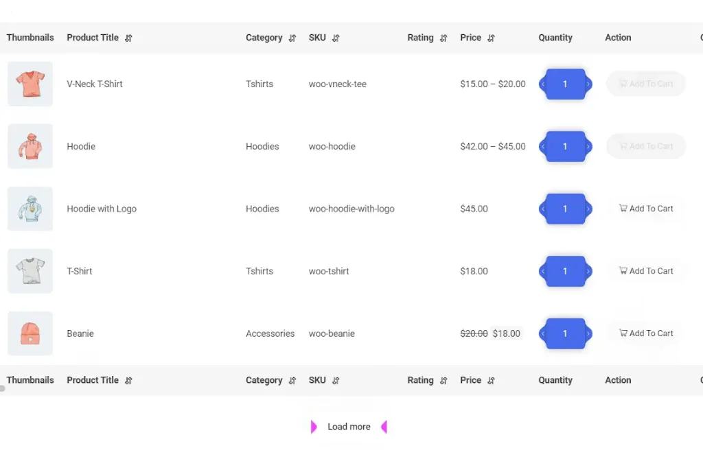Open Hoodies category in Hoodie row

(262, 146)
